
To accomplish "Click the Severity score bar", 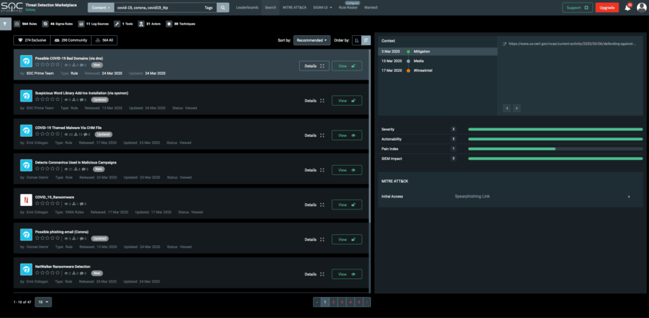I will click(555, 130).
